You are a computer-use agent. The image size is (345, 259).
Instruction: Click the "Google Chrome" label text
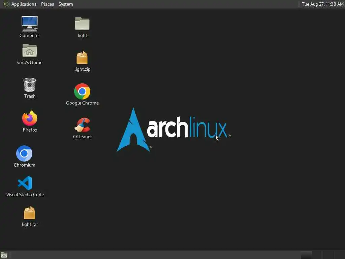click(82, 103)
